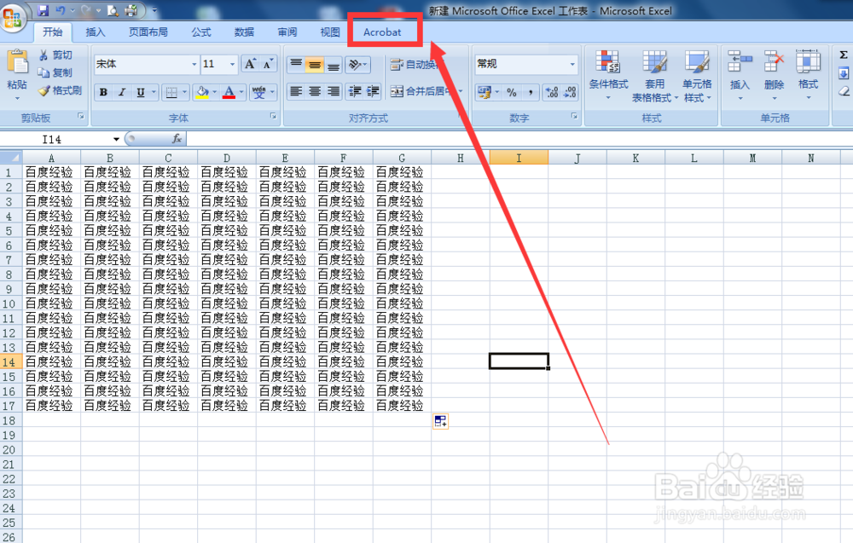Open the 宋体 font name dropdown
853x543 pixels.
(x=194, y=64)
